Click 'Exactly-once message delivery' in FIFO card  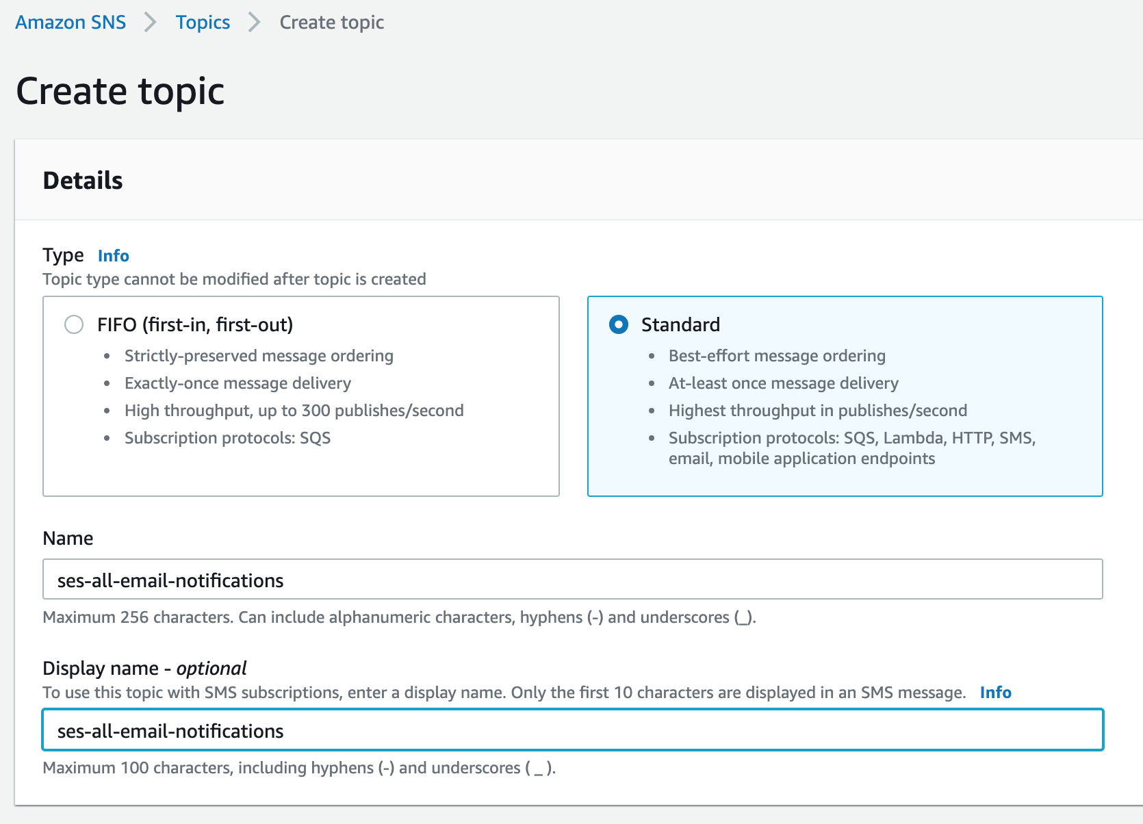click(x=237, y=383)
